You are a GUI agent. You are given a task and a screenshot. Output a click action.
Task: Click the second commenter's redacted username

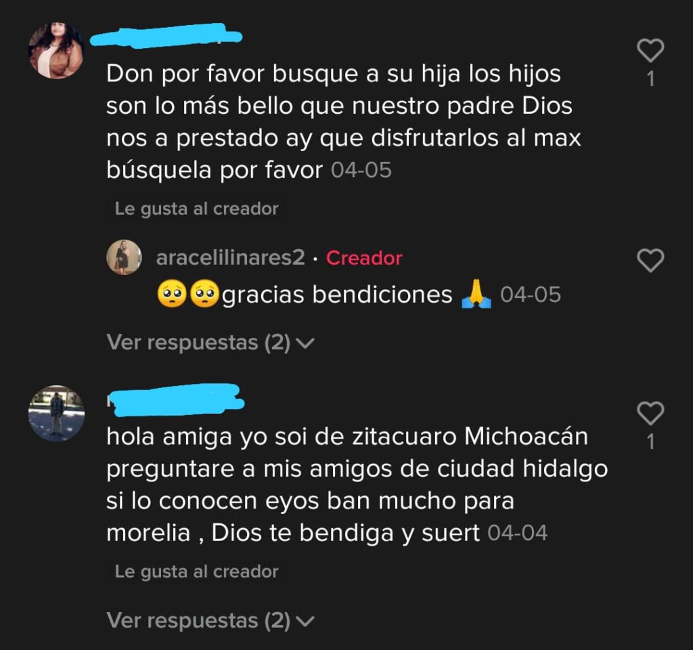(x=175, y=399)
